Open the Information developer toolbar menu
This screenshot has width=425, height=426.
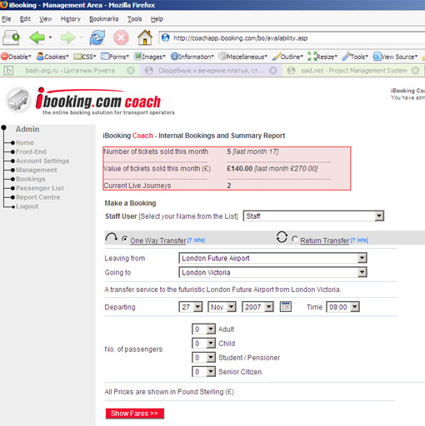pyautogui.click(x=192, y=57)
